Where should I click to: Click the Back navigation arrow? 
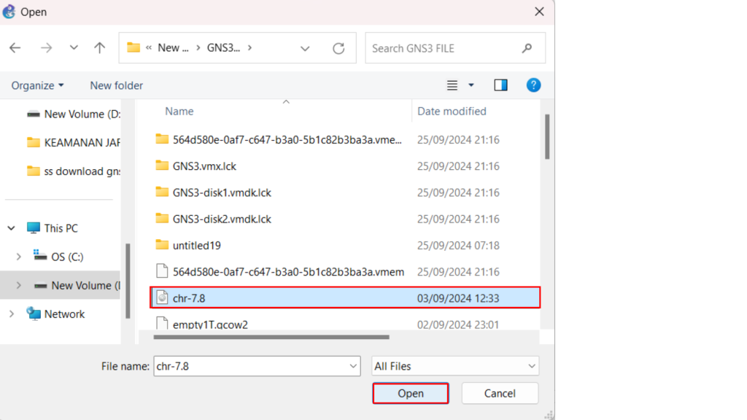point(15,48)
